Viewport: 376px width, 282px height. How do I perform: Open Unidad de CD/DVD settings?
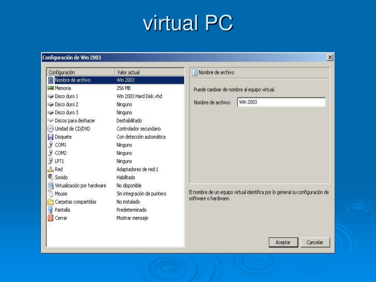[115, 129]
